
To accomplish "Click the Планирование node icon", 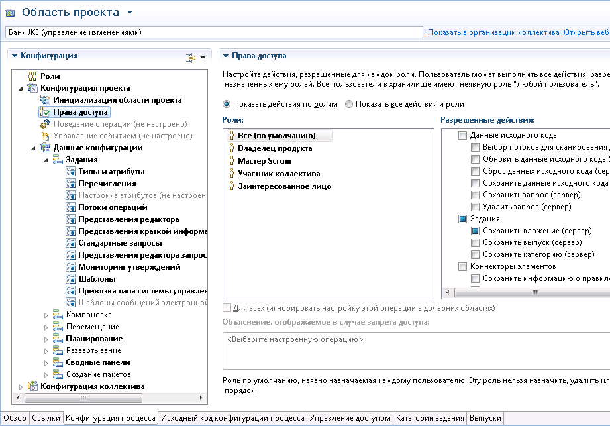I will (58, 339).
